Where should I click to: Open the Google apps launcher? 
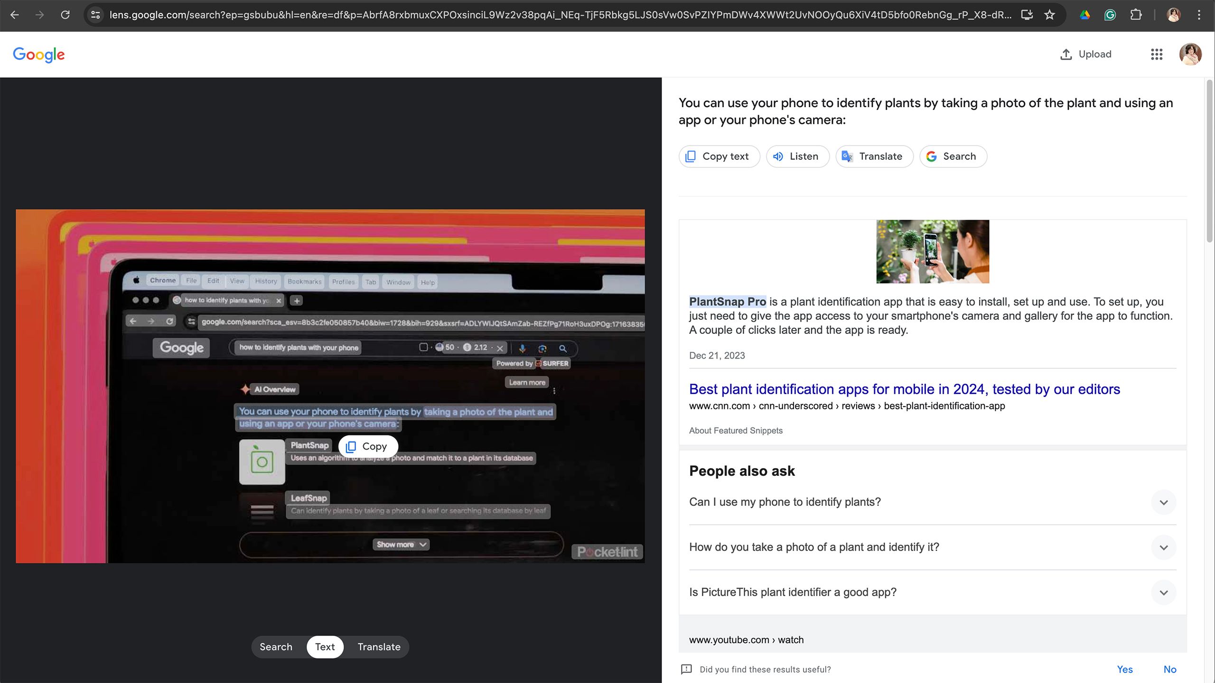coord(1157,54)
